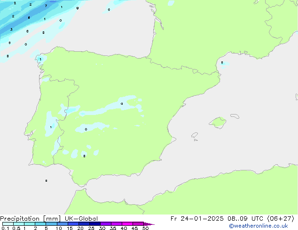Click the '10' legend scale label

click(59, 228)
